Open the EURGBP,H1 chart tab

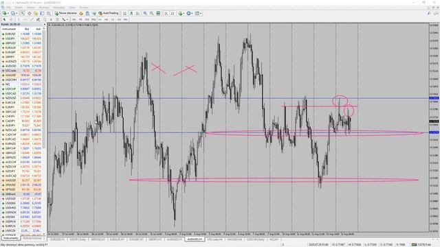coord(136,239)
